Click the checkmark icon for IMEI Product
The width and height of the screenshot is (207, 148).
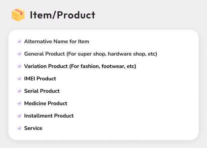[x=19, y=79]
